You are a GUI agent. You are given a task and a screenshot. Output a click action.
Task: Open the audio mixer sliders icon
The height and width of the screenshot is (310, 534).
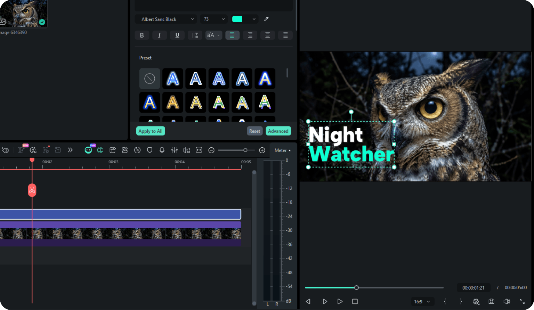coord(175,150)
